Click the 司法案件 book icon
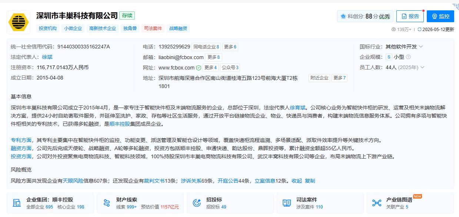The width and height of the screenshot is (459, 217). 287,203
